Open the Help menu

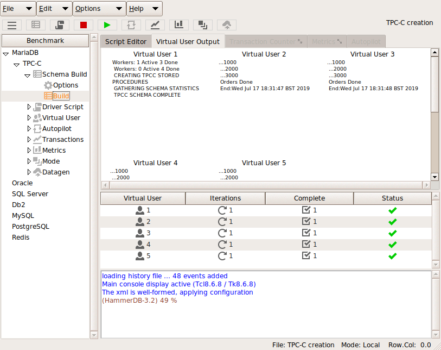(144, 9)
